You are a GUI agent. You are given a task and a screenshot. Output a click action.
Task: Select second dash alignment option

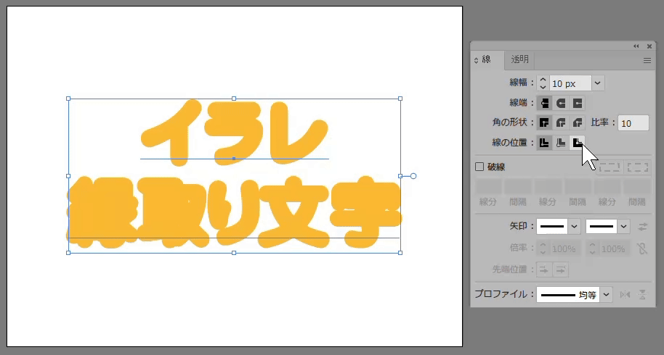[637, 167]
